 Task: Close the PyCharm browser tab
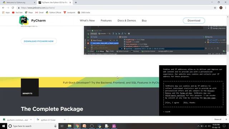point(70,3)
